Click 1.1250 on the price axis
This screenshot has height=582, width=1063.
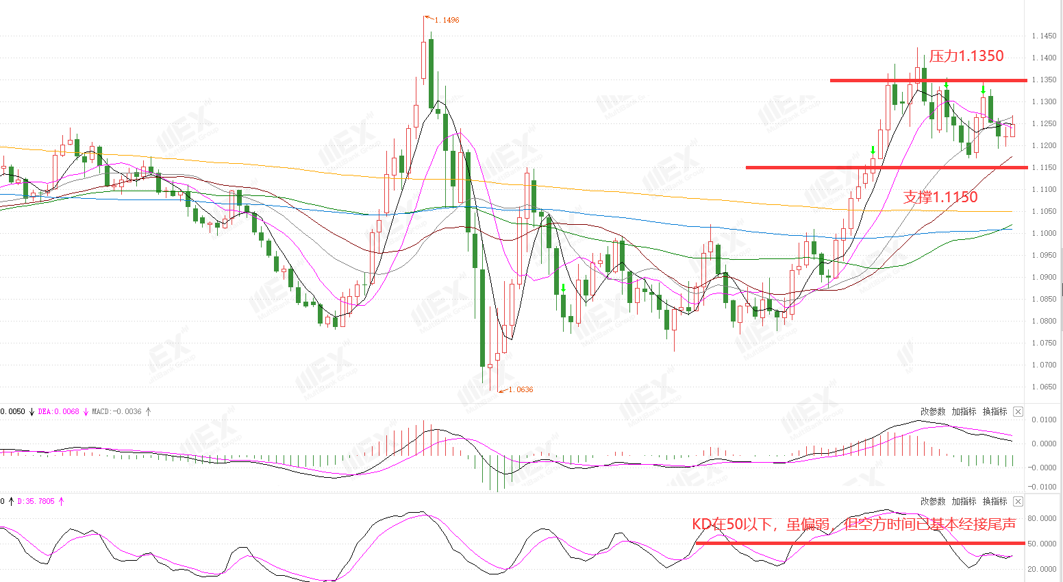point(1044,124)
